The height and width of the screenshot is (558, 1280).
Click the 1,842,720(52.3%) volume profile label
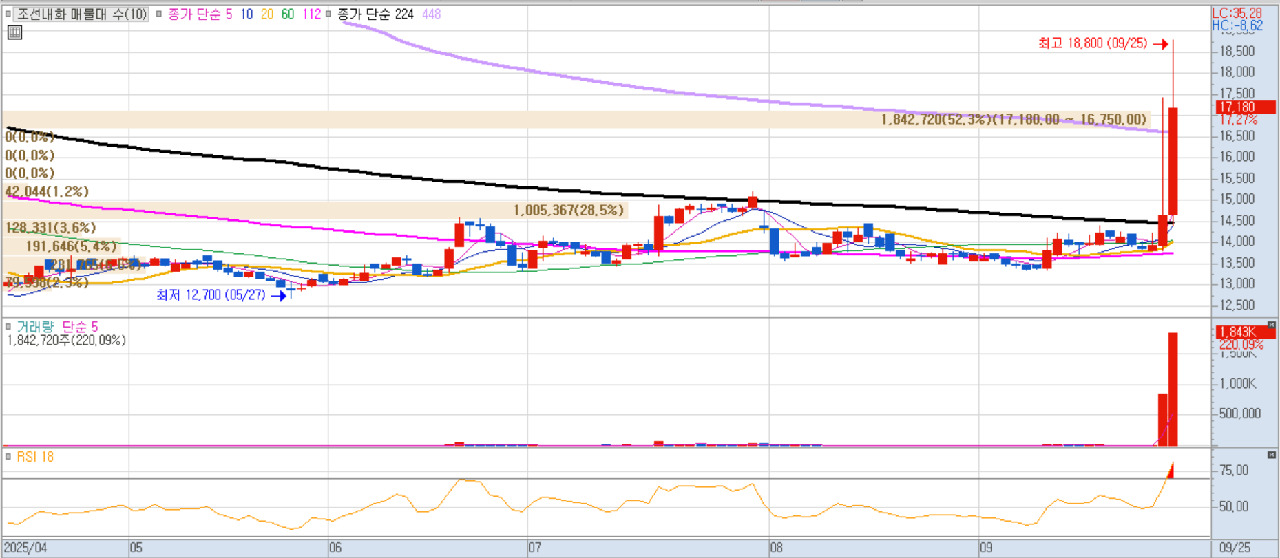tap(1014, 120)
